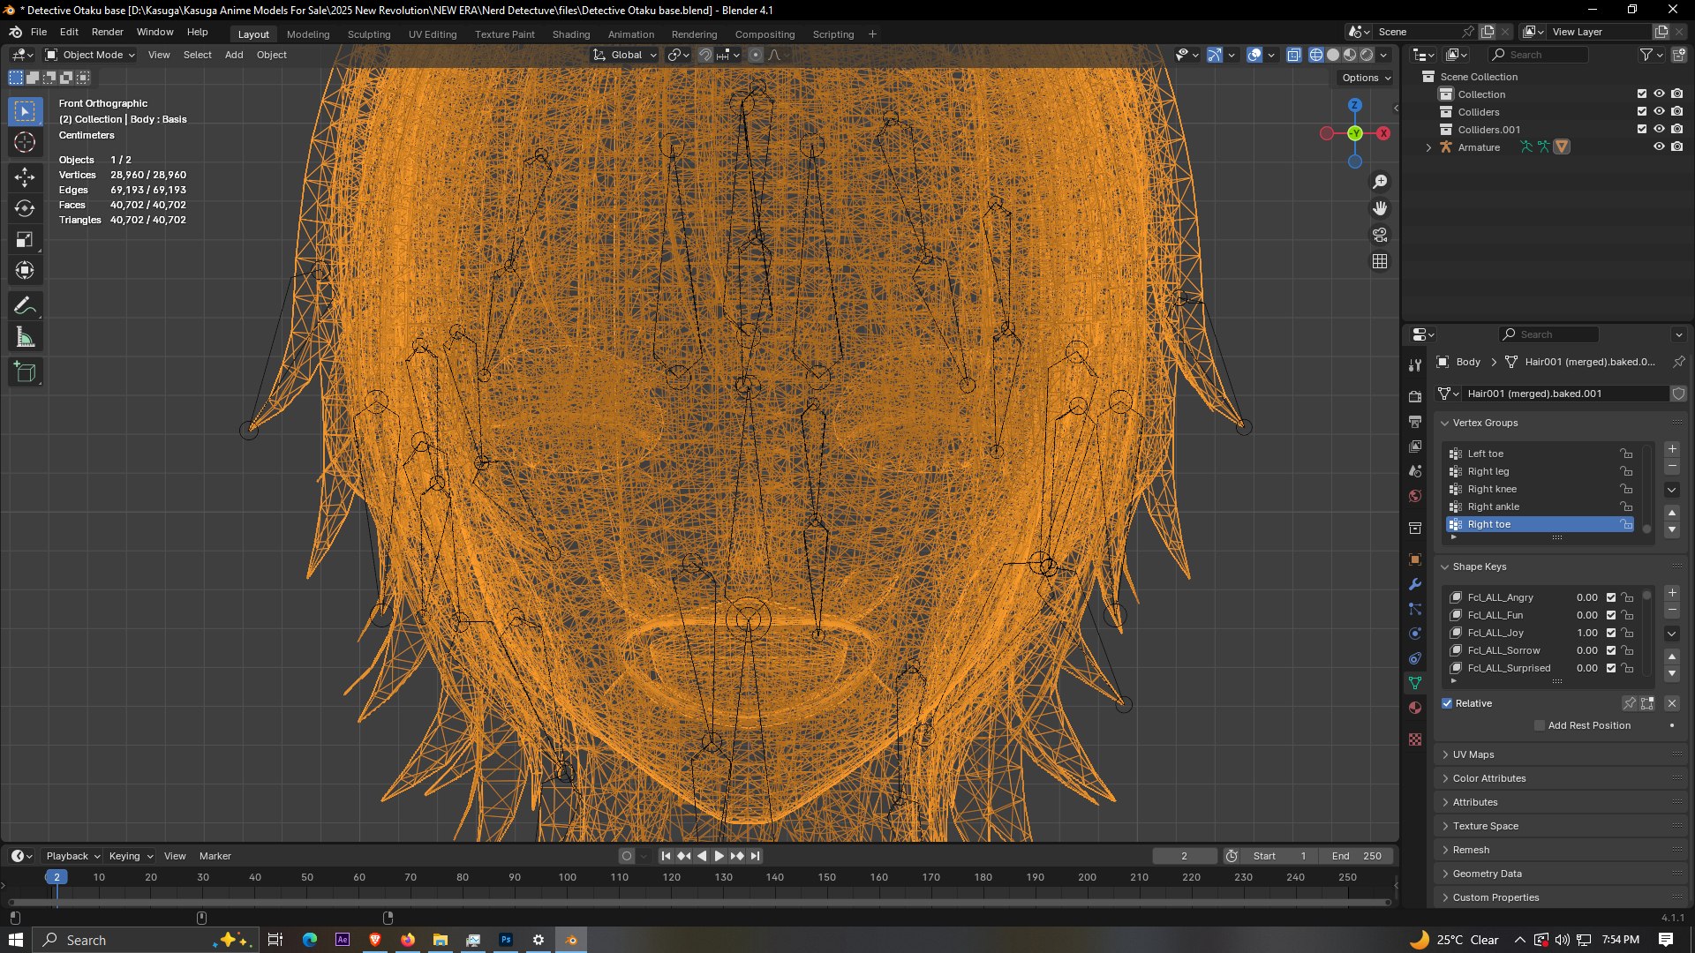Click the viewport pan hand icon
The height and width of the screenshot is (953, 1695).
(1380, 208)
